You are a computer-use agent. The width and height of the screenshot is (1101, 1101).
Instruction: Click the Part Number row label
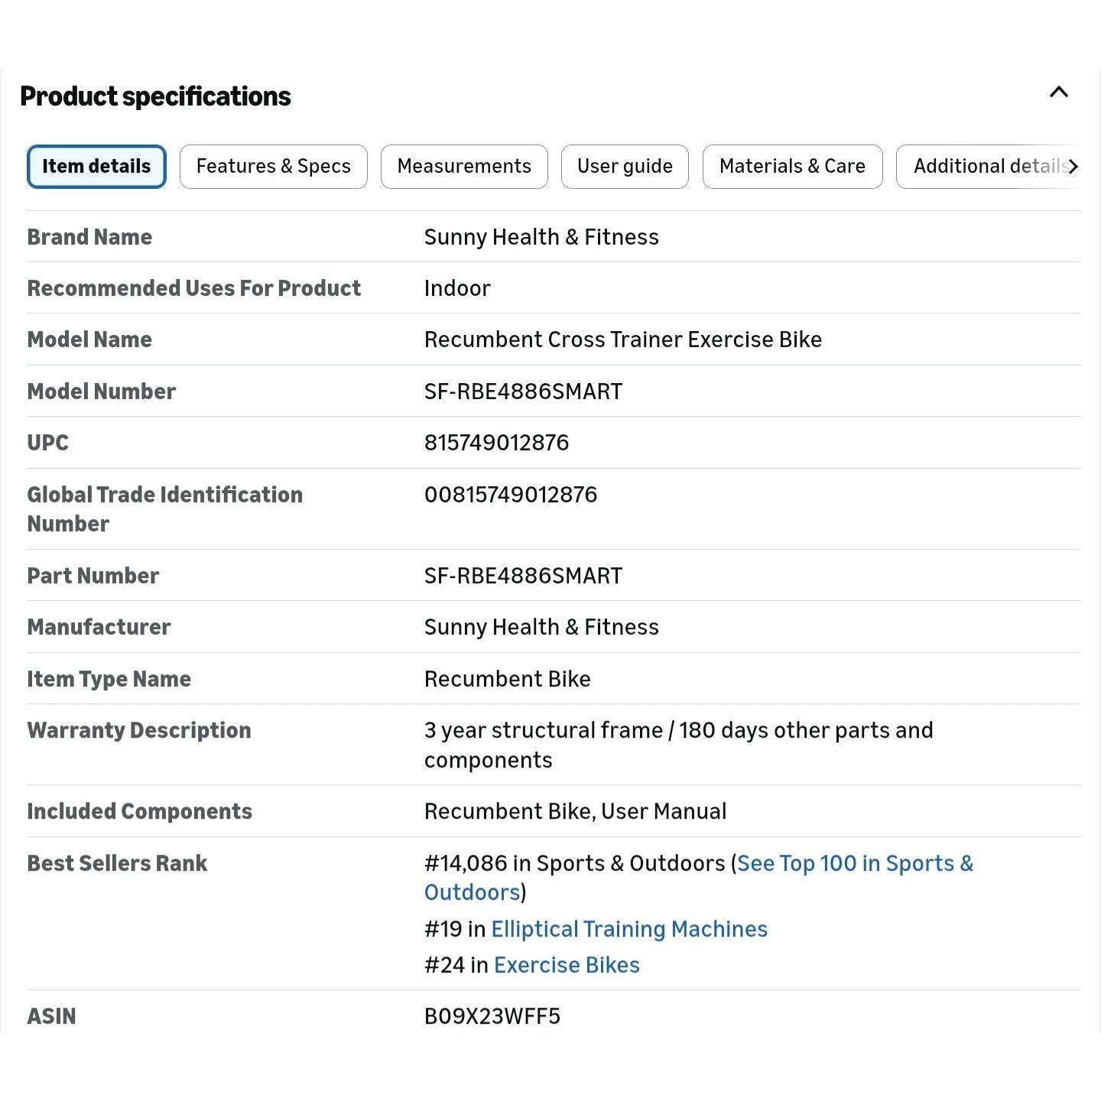pos(93,576)
